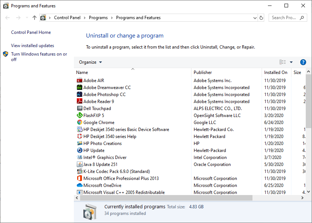
Task: Open help via the blue question mark
Action: [303, 62]
